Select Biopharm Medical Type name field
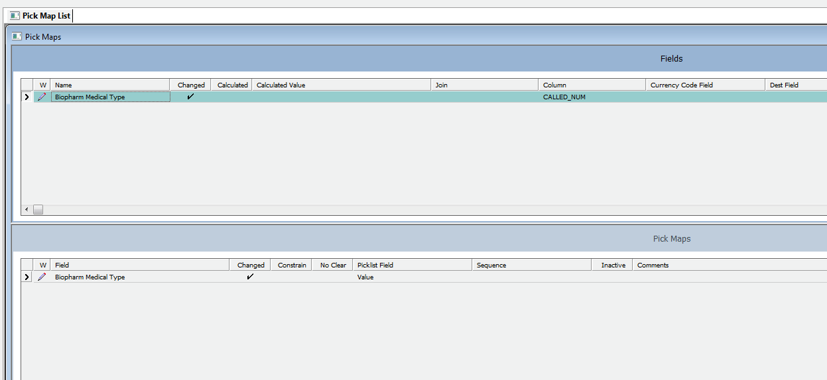827x380 pixels. tap(111, 97)
